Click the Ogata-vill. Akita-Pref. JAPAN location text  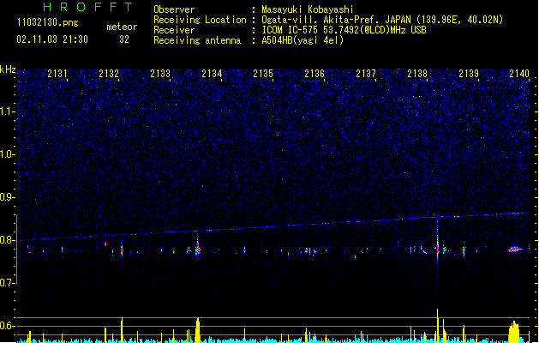click(x=382, y=20)
